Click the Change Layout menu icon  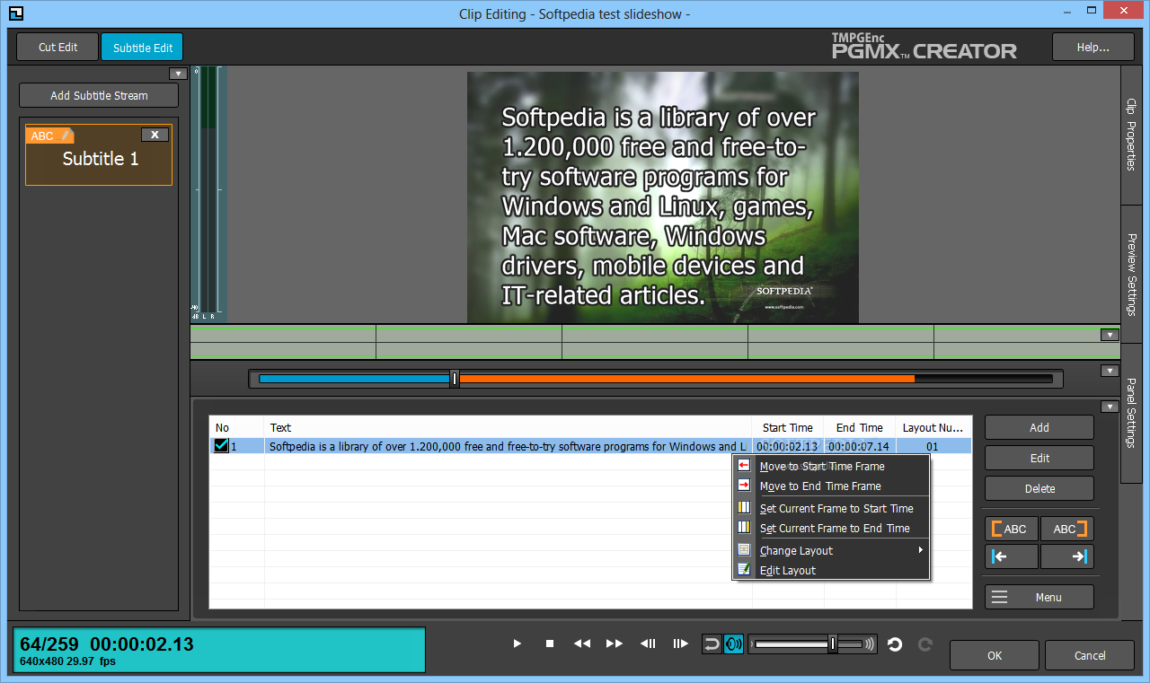744,550
